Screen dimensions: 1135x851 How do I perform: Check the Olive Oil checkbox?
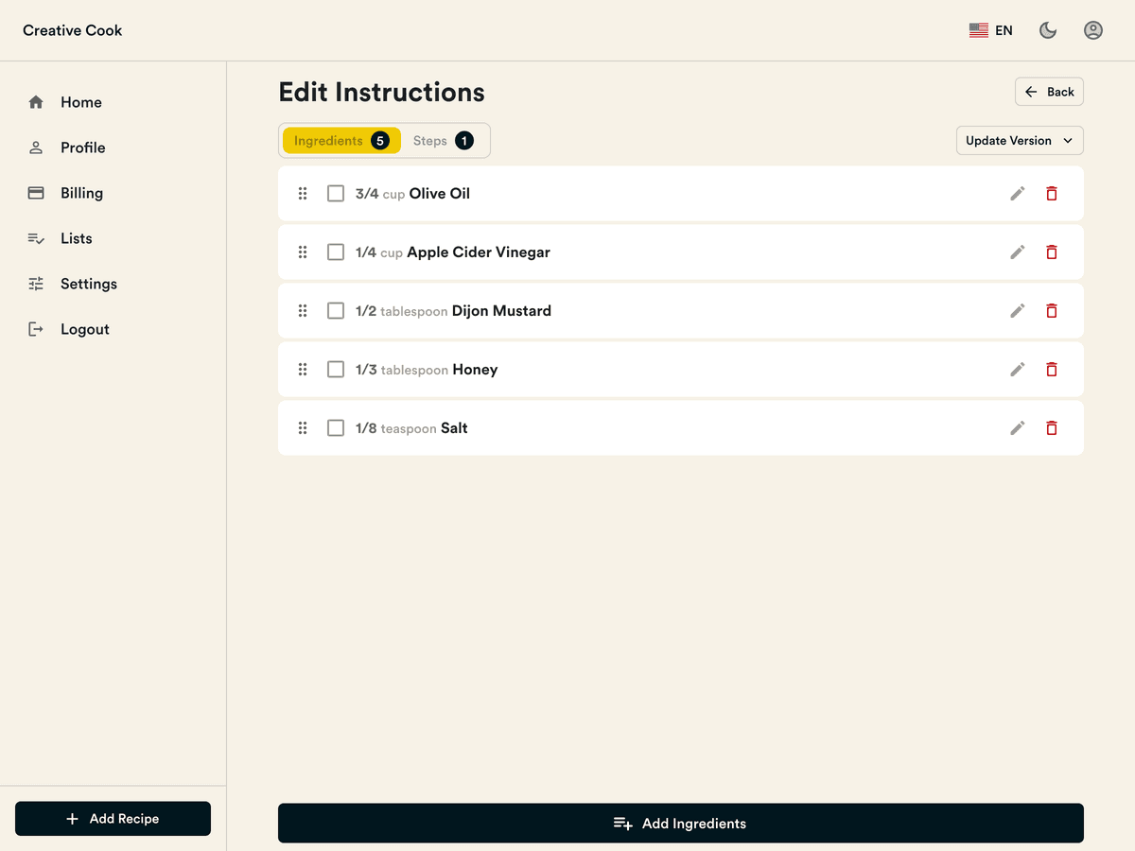pos(336,194)
